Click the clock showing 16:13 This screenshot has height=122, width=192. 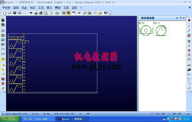(186, 119)
